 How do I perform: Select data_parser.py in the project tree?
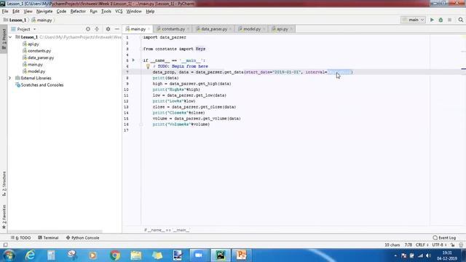point(39,57)
